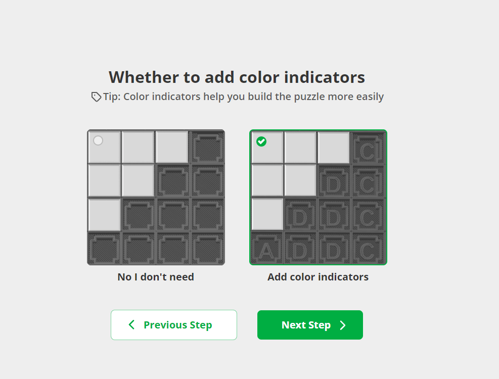Screen dimensions: 499x379
Task: Click the bottom-left dark tile in unlabeled preview
Action: 104,249
